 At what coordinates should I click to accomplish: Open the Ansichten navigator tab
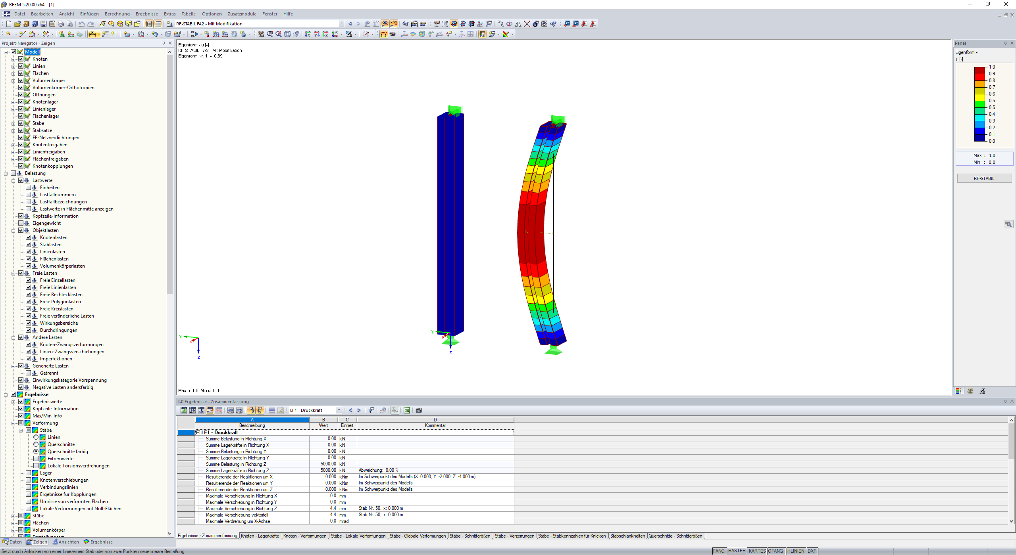(x=66, y=542)
